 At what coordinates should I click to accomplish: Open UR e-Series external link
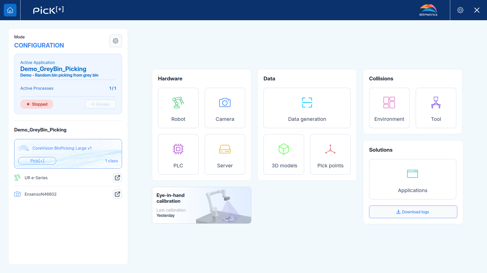(117, 178)
